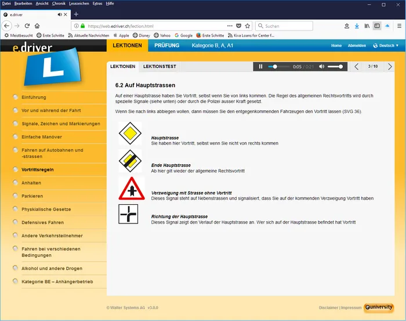
Task: Open the Deutsch language dropdown
Action: click(387, 45)
